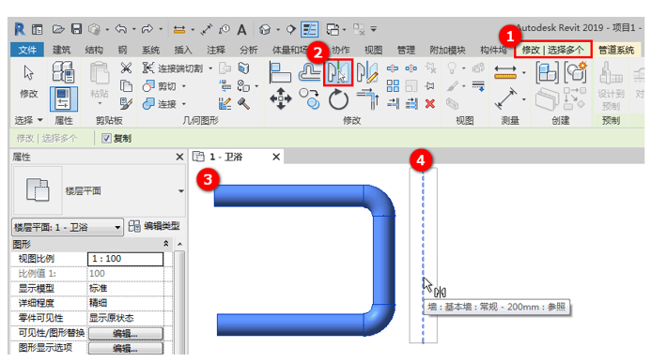The height and width of the screenshot is (362, 651).
Task: Switch to the 建筑 ribbon tab
Action: tap(61, 50)
